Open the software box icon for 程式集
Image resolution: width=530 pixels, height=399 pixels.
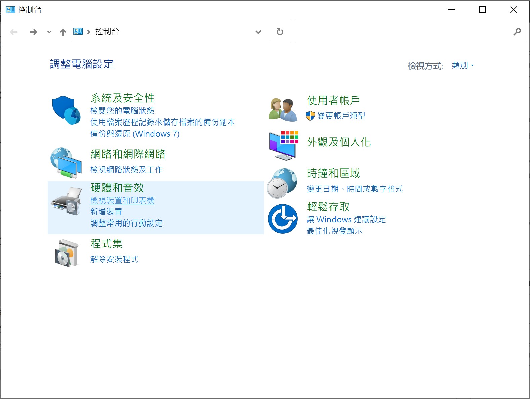[x=67, y=253]
